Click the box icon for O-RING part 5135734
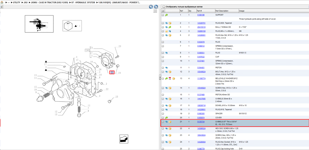 (170, 122)
